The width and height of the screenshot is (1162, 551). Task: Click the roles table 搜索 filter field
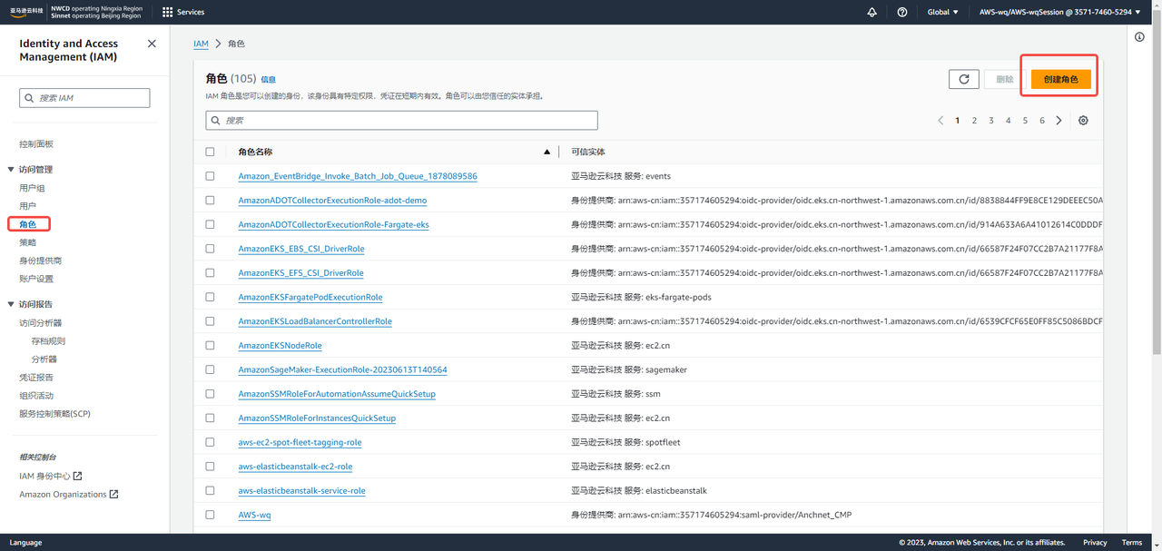pyautogui.click(x=402, y=120)
